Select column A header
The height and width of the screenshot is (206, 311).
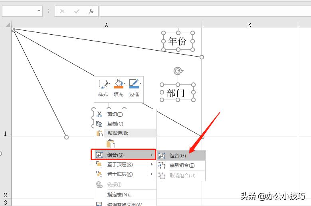click(x=107, y=25)
